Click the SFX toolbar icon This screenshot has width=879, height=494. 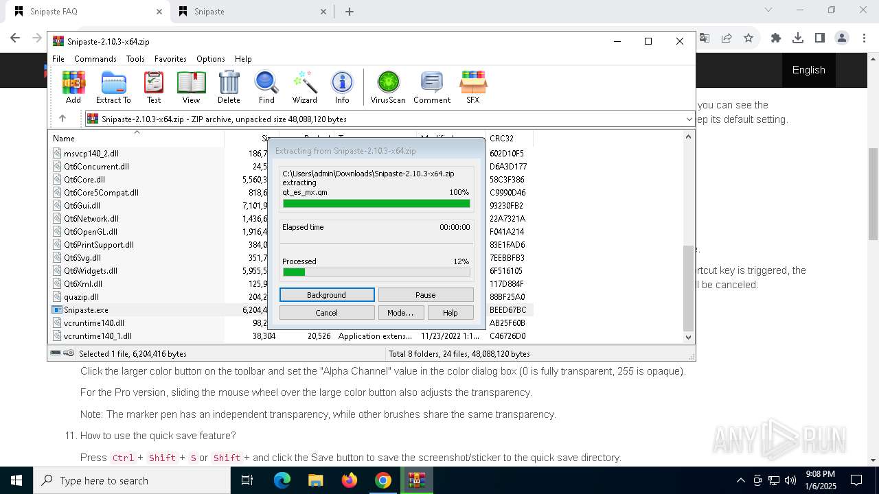473,87
